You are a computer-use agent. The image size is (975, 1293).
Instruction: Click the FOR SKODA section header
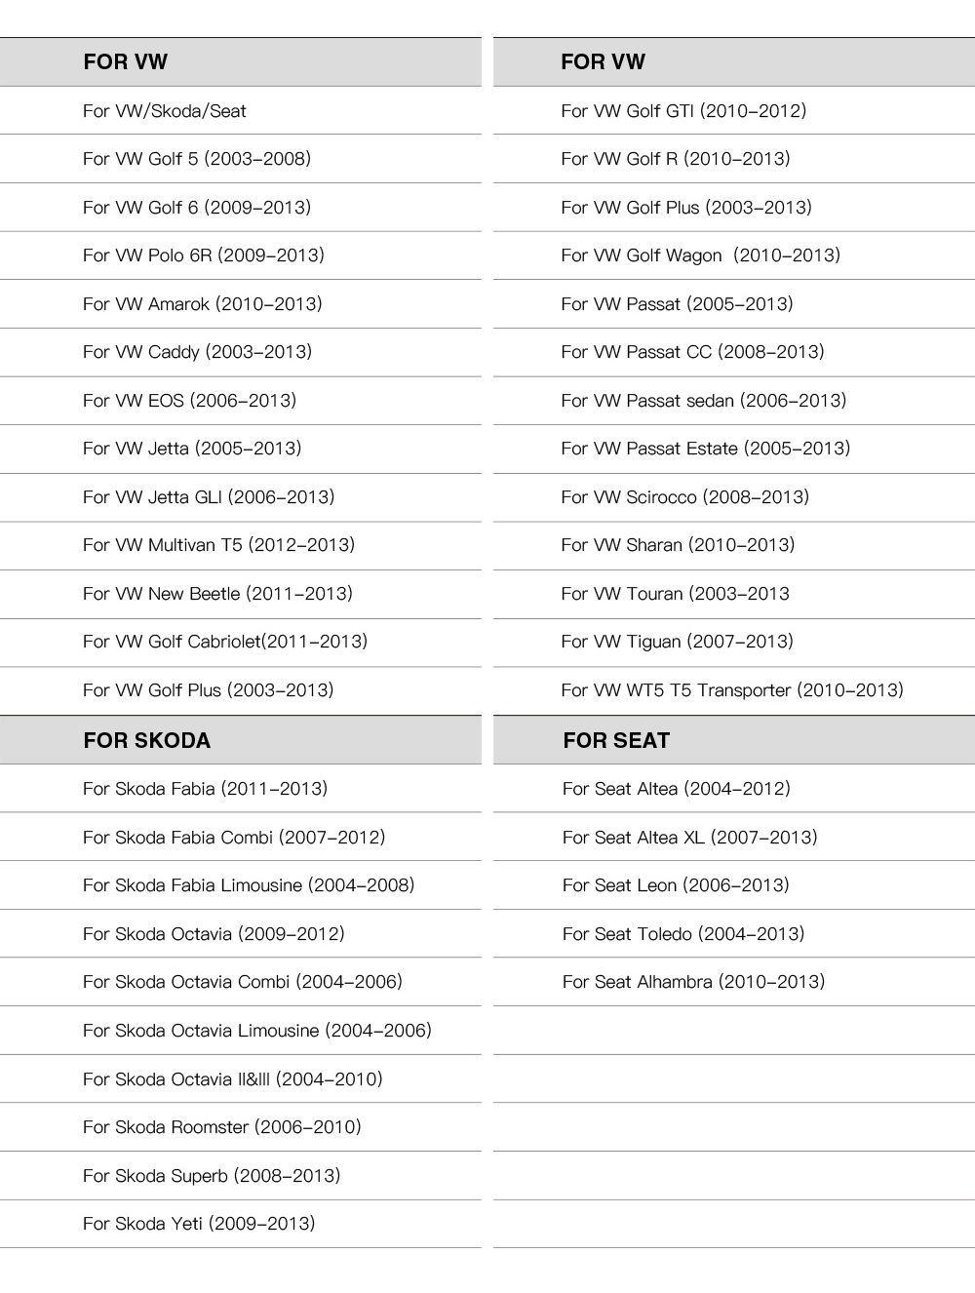coord(147,740)
